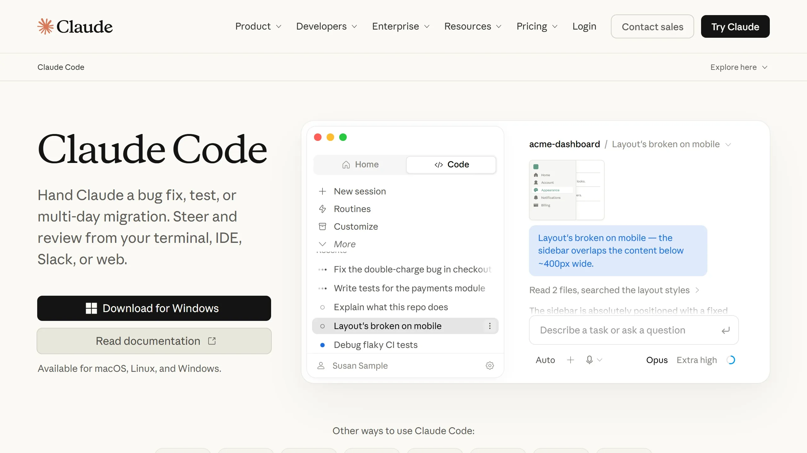Expand the Developers menu chevron
Viewport: 807px width, 453px height.
(354, 27)
